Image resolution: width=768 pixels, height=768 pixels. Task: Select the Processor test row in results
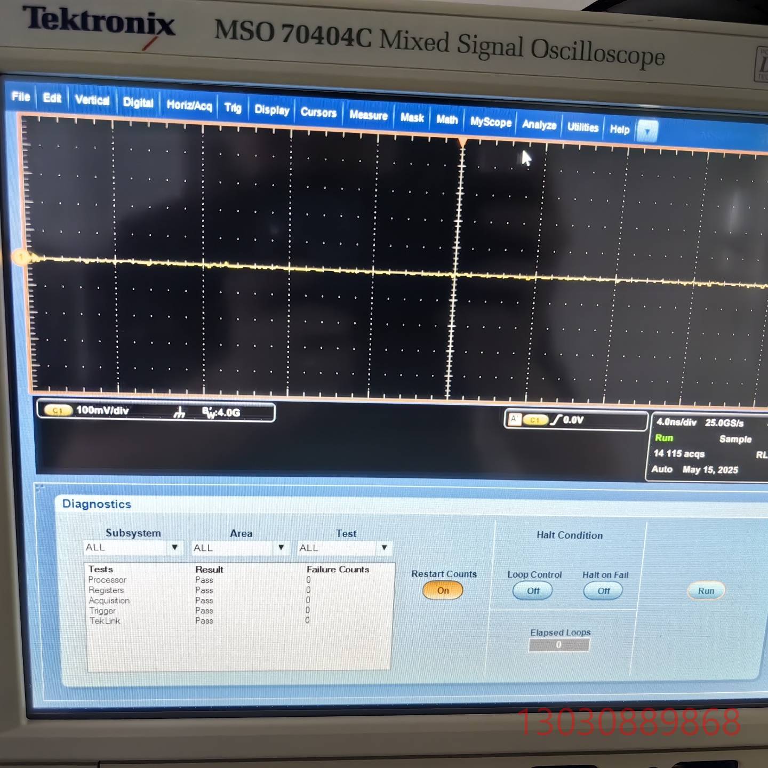pyautogui.click(x=107, y=580)
